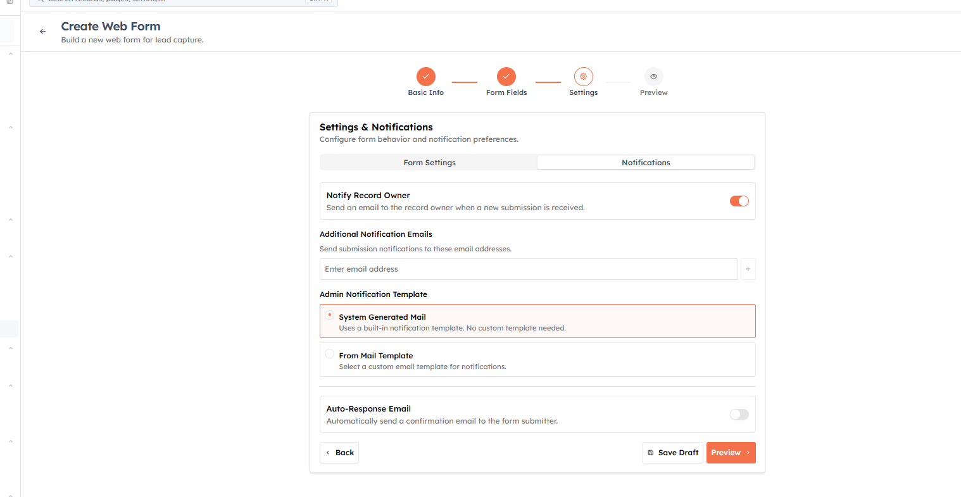Disable the Notify Record Owner switch
961x497 pixels.
pos(739,201)
